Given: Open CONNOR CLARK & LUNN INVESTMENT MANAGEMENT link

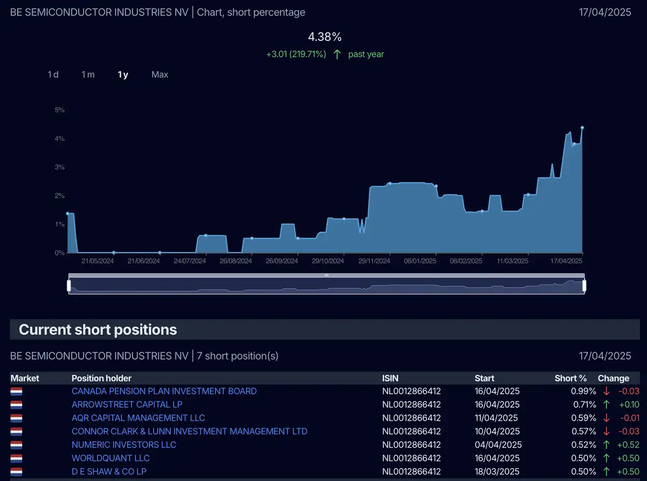Looking at the screenshot, I should [x=189, y=431].
